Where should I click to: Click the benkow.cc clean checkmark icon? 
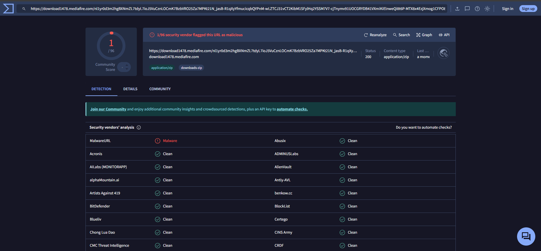pyautogui.click(x=342, y=193)
